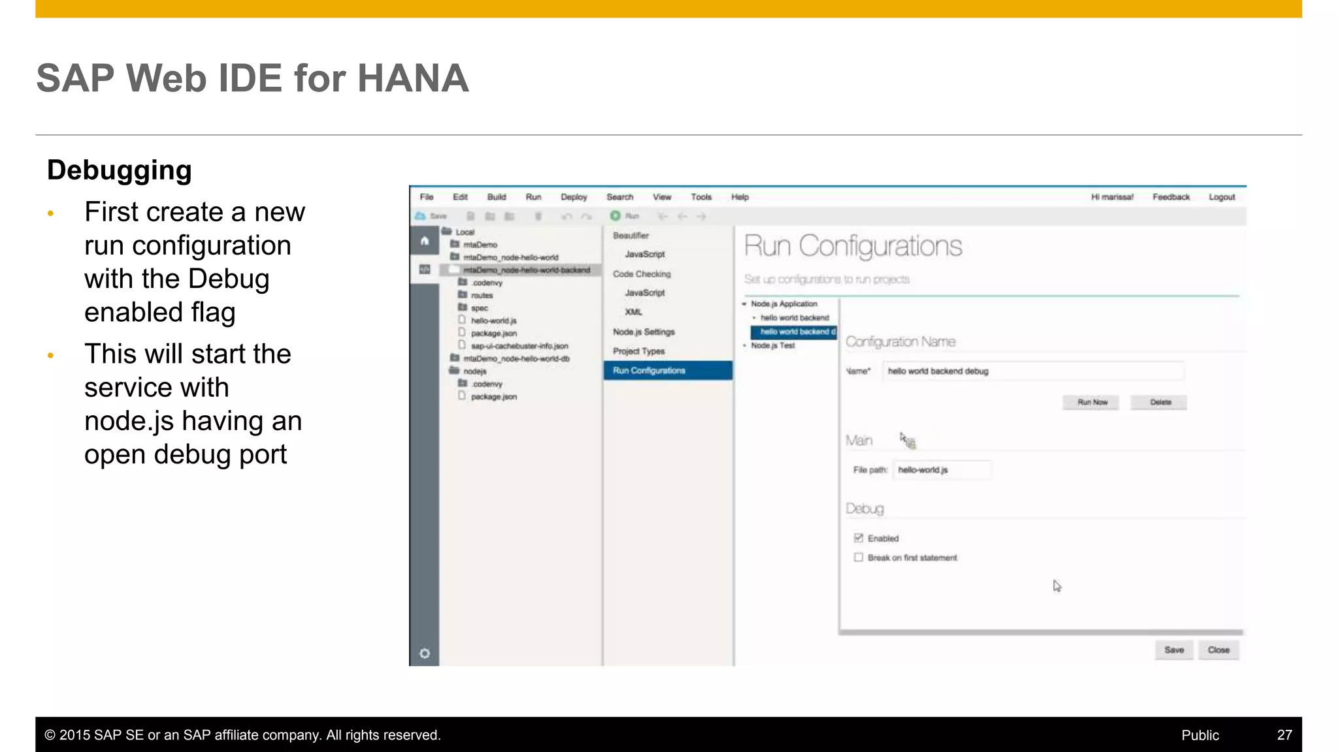Expand the .codenvy folder under nodejs

(463, 383)
